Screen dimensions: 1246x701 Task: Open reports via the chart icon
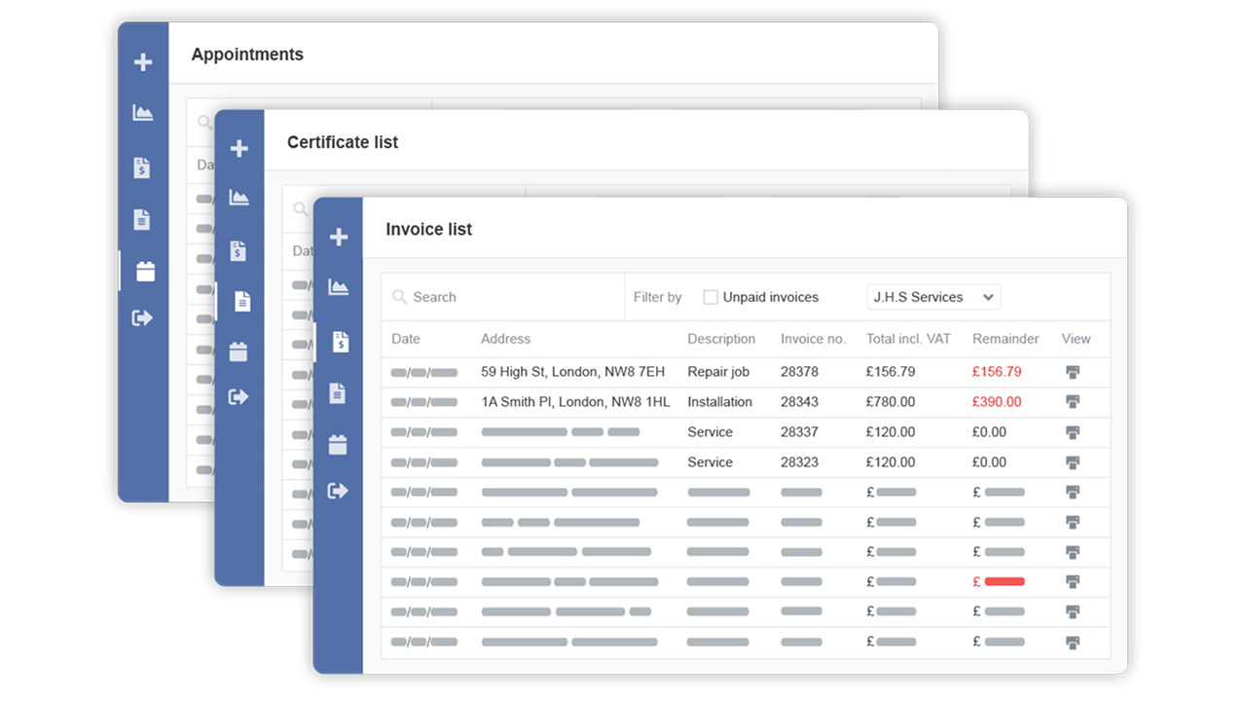(x=339, y=285)
